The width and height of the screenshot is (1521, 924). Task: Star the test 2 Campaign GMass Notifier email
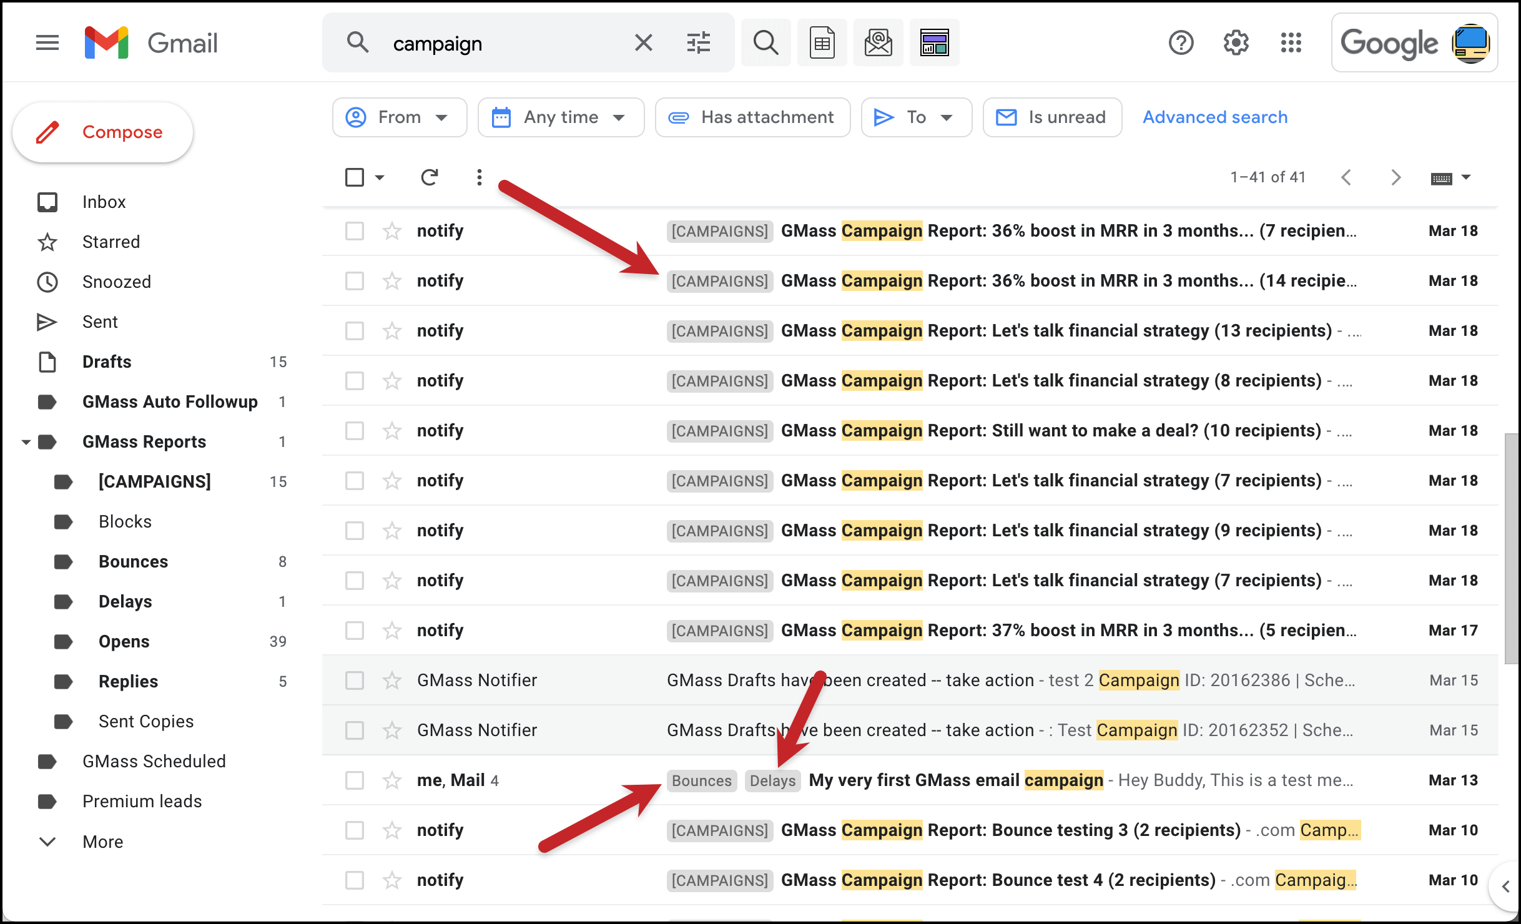tap(392, 680)
